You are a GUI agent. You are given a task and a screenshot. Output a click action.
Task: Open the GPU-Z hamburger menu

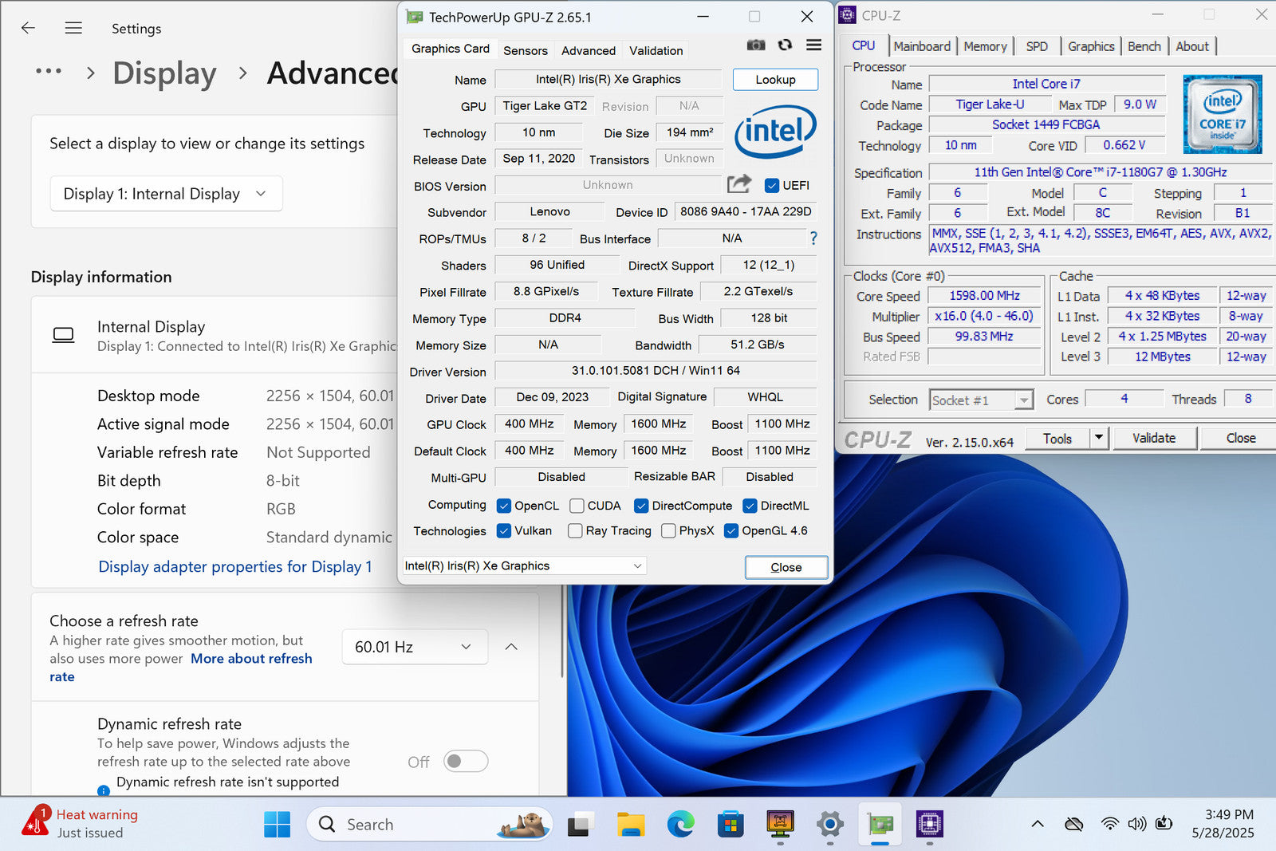(813, 45)
